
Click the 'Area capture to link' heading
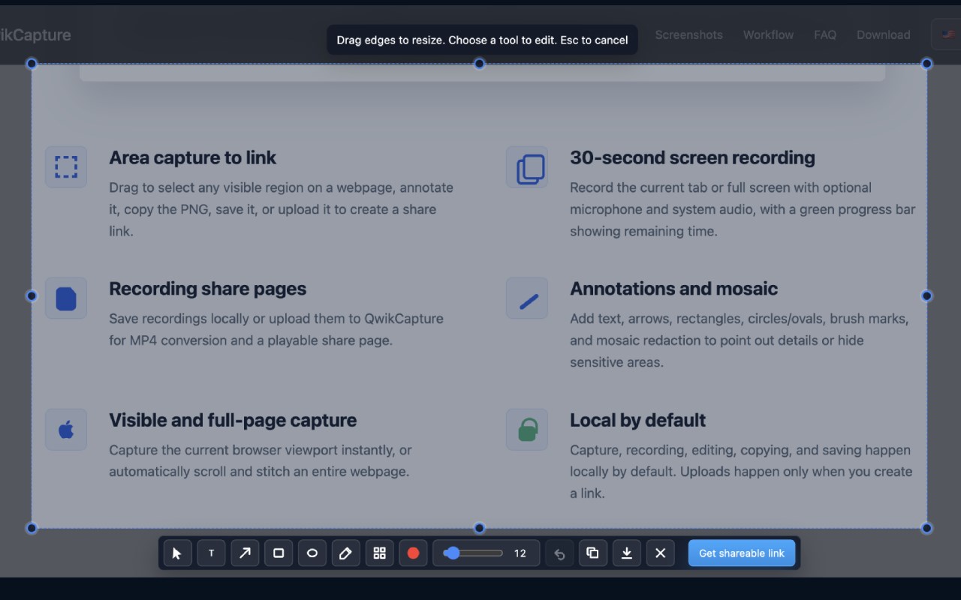point(193,157)
